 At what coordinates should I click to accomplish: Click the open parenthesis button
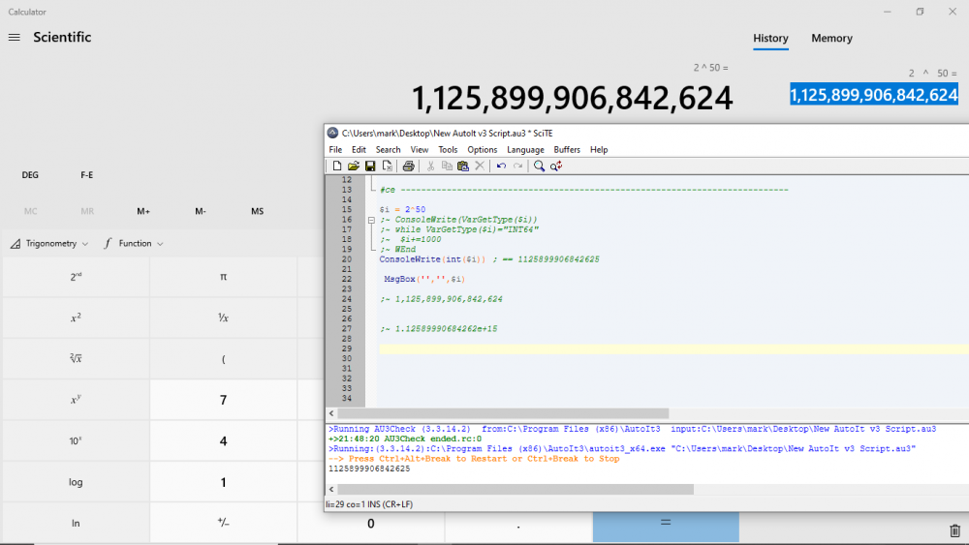tap(223, 358)
